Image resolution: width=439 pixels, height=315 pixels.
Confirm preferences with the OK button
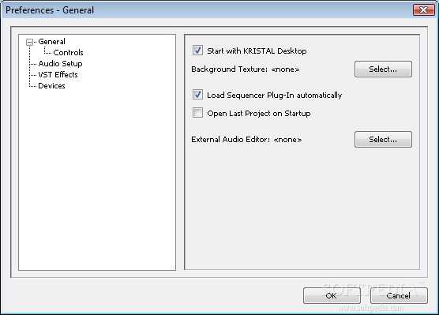(x=332, y=296)
